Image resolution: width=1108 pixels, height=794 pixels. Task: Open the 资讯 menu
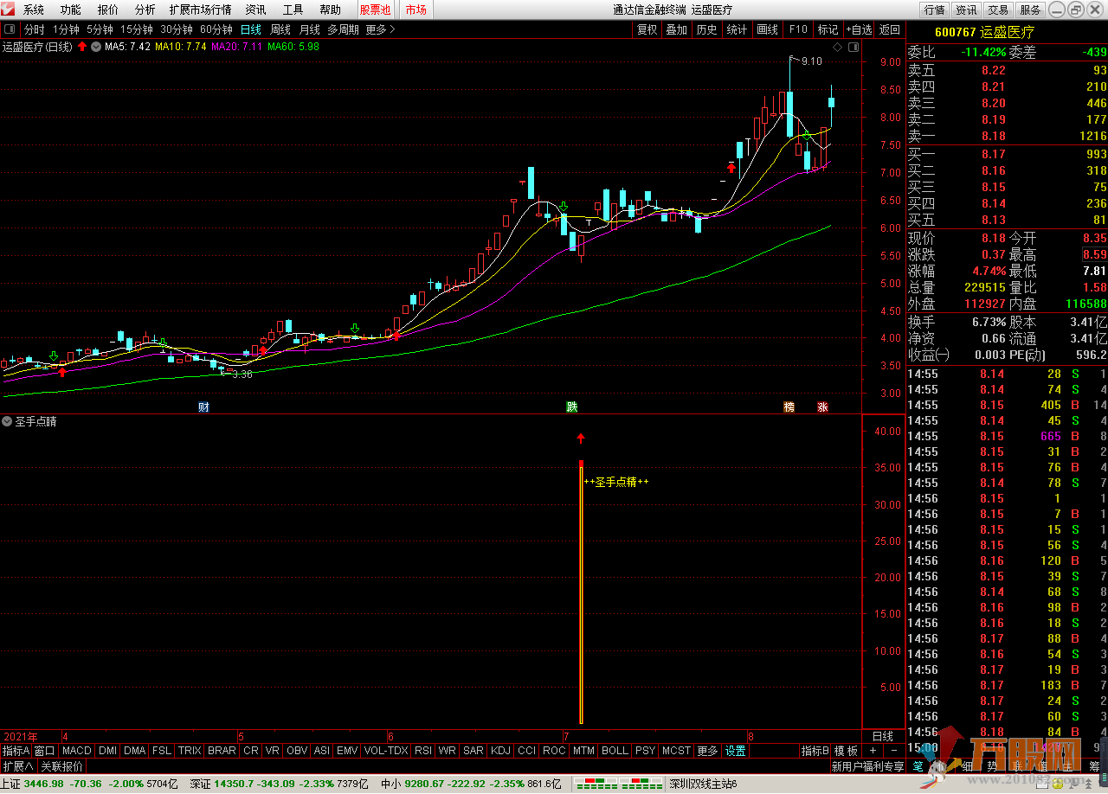[x=255, y=10]
